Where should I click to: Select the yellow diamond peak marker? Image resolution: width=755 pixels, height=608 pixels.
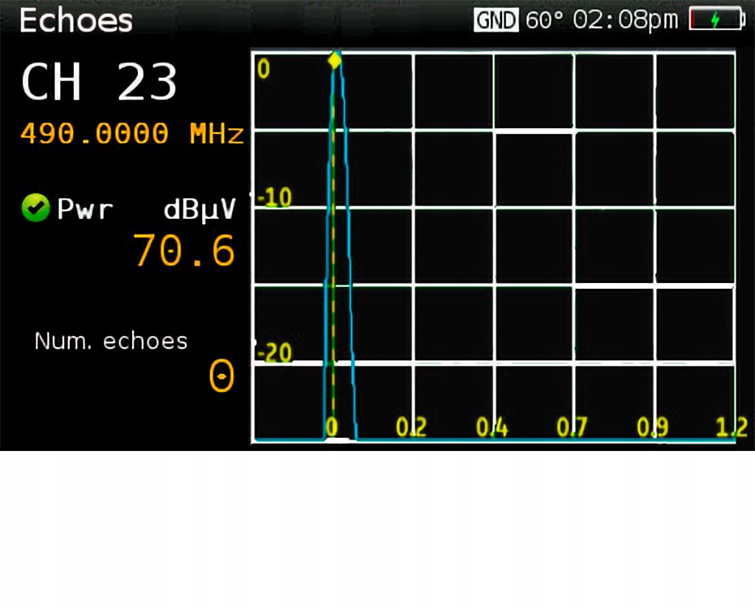(x=335, y=61)
